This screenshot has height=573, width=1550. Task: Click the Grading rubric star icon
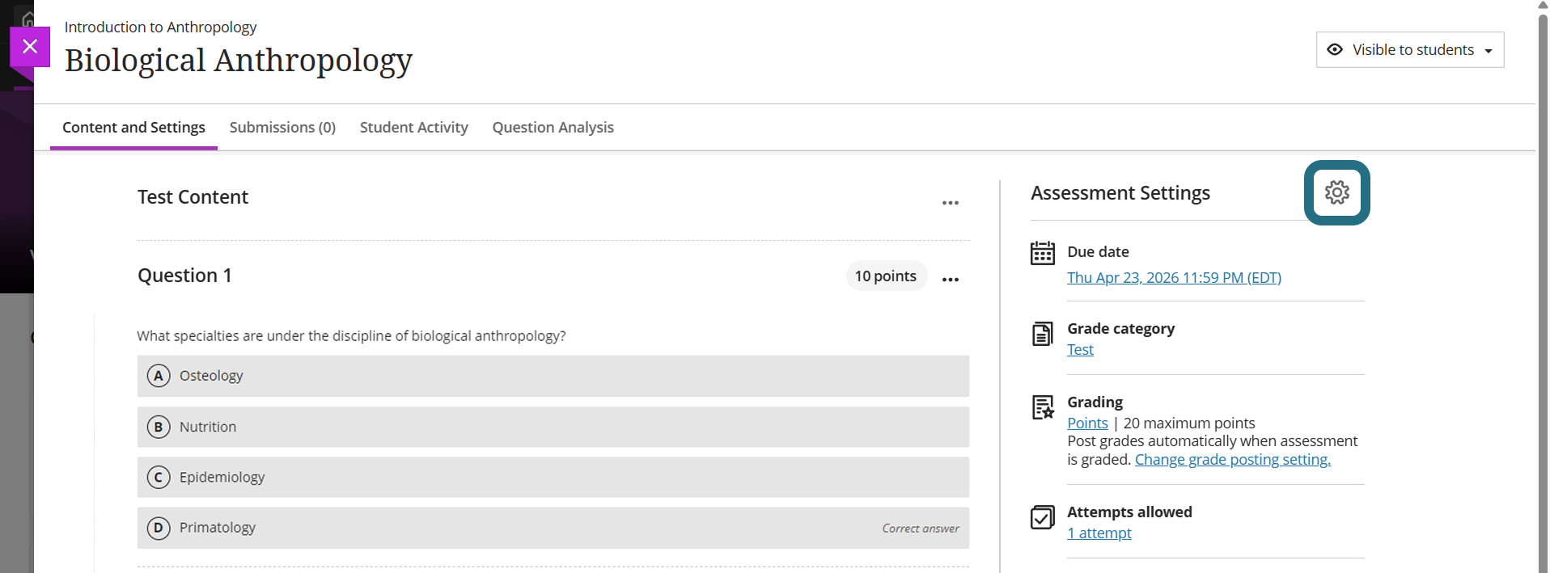click(1043, 407)
